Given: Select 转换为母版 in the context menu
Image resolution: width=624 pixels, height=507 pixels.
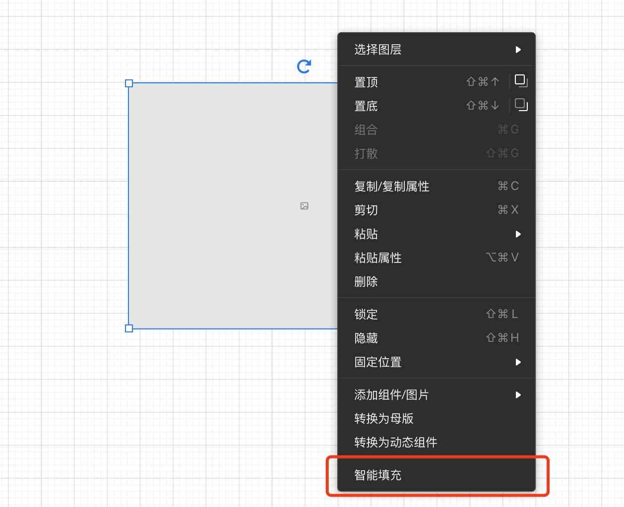Looking at the screenshot, I should point(436,419).
